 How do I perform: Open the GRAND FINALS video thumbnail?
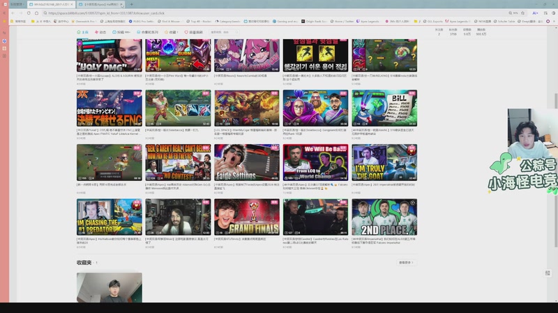pos(247,217)
